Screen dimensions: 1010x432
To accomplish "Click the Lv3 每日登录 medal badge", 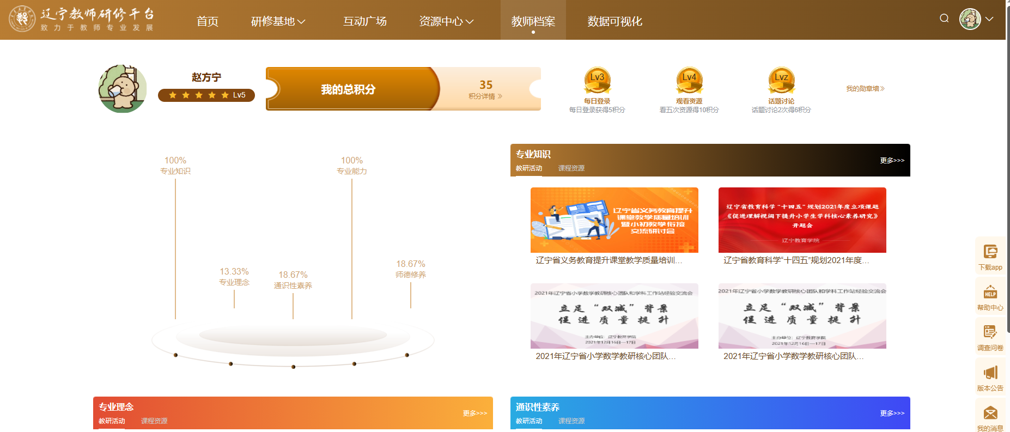I will click(597, 80).
